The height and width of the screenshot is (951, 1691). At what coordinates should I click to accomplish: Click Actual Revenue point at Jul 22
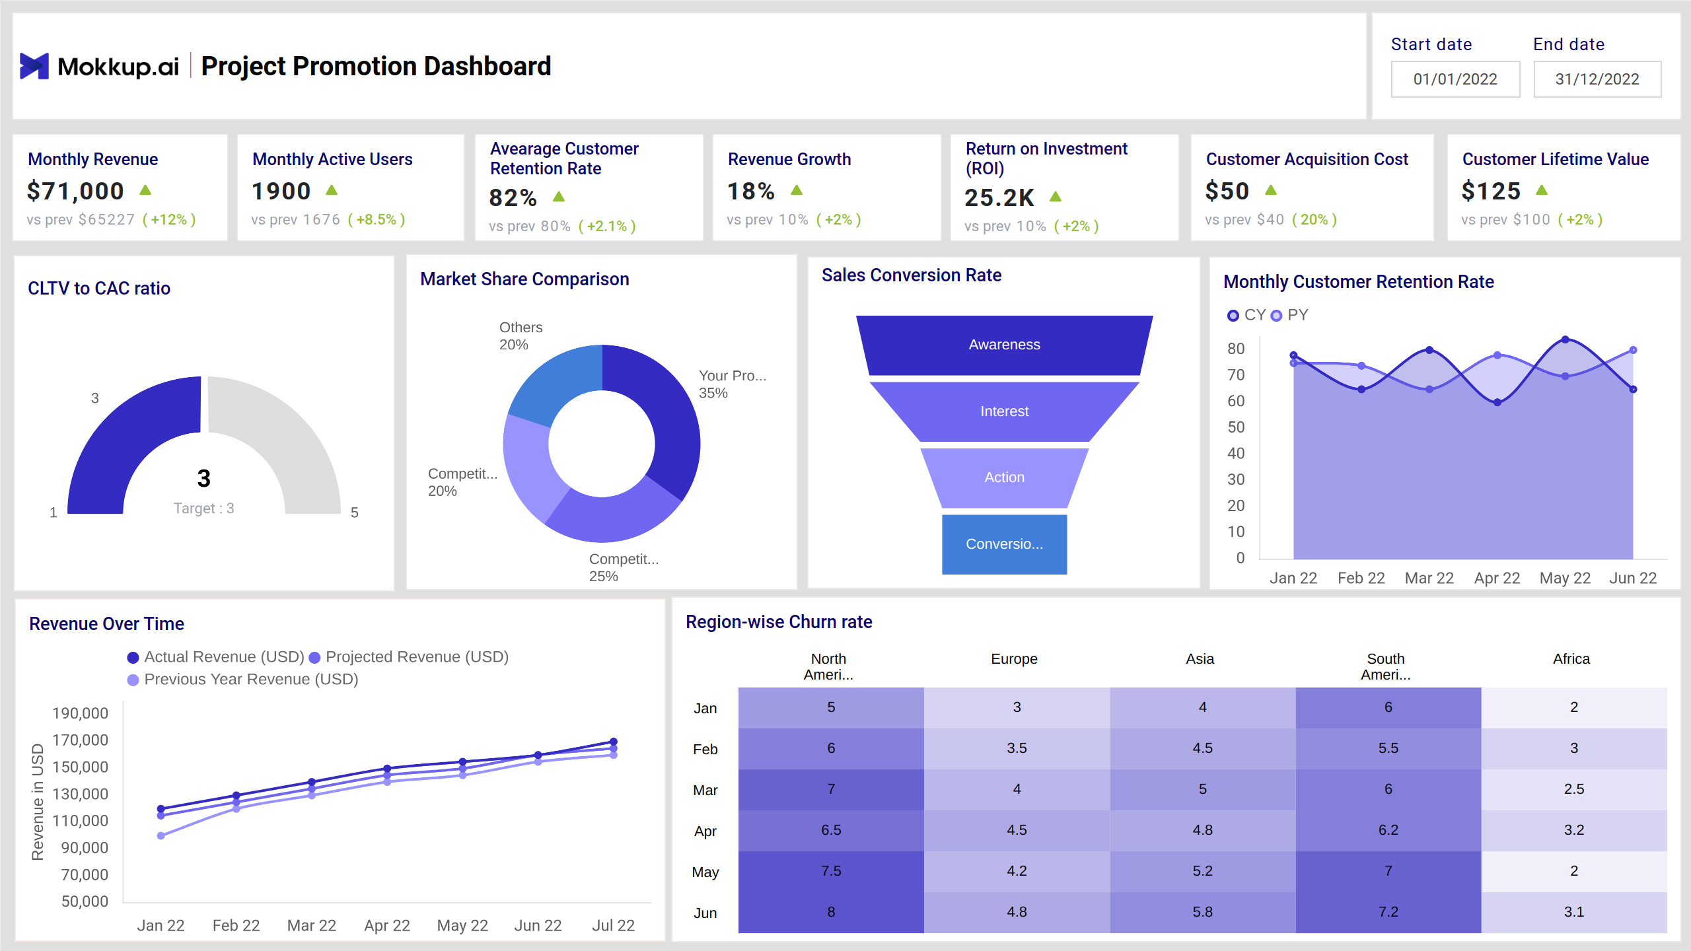(613, 742)
